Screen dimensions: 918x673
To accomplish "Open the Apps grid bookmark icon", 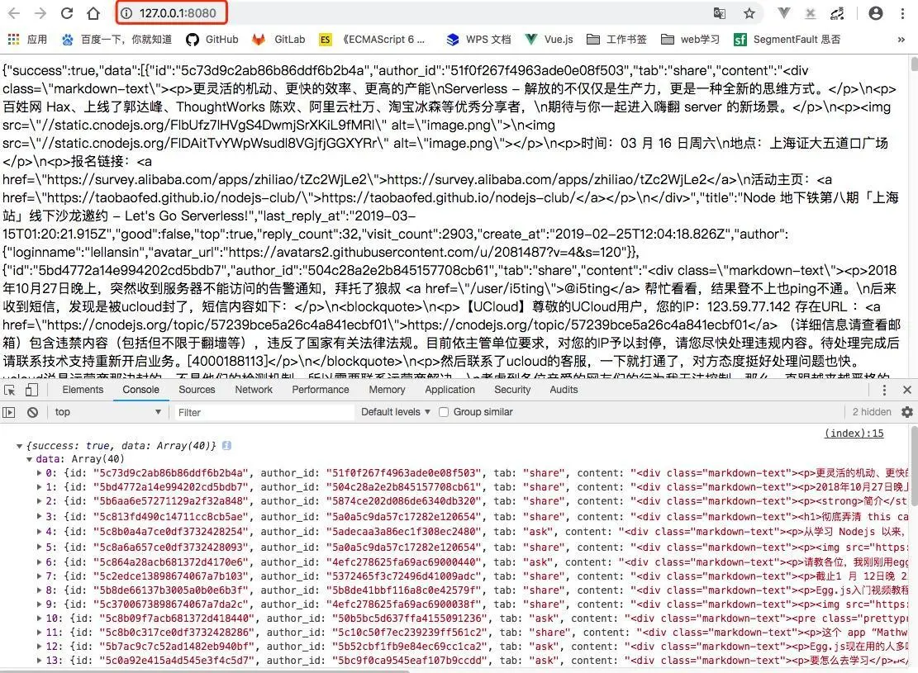I will click(13, 39).
